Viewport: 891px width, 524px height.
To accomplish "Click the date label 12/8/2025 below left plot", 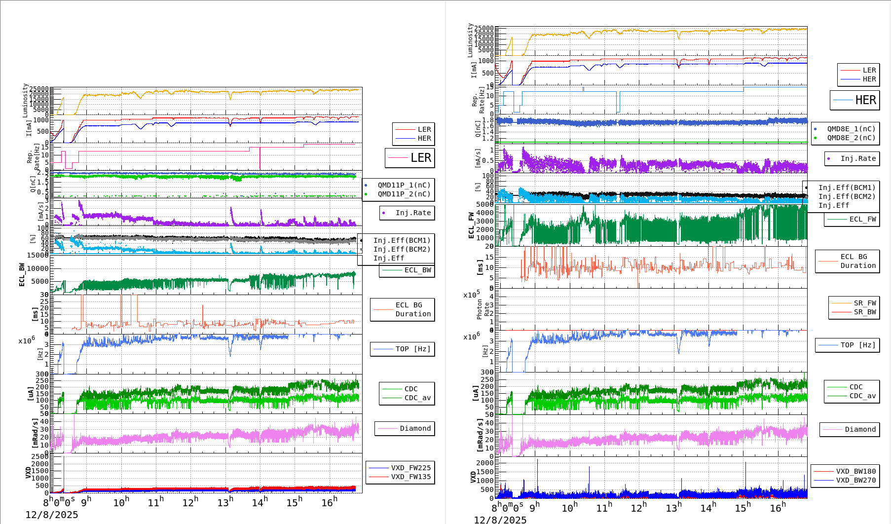I will pyautogui.click(x=52, y=515).
